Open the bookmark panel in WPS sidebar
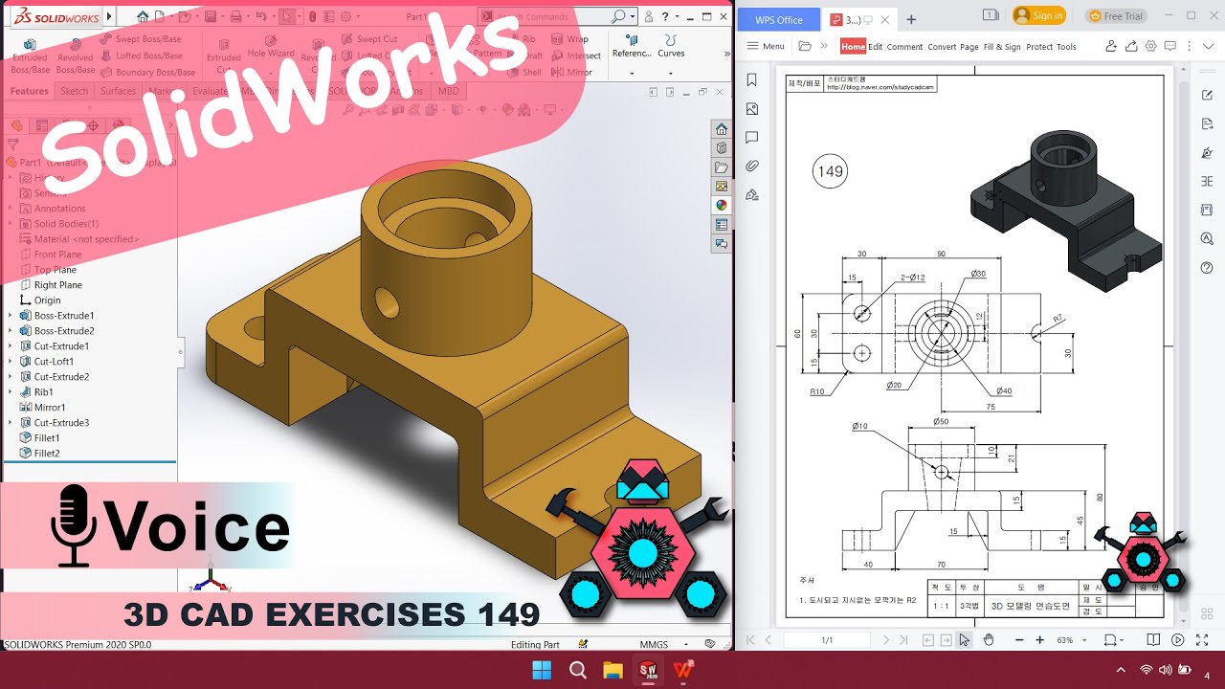Viewport: 1225px width, 689px height. (752, 80)
